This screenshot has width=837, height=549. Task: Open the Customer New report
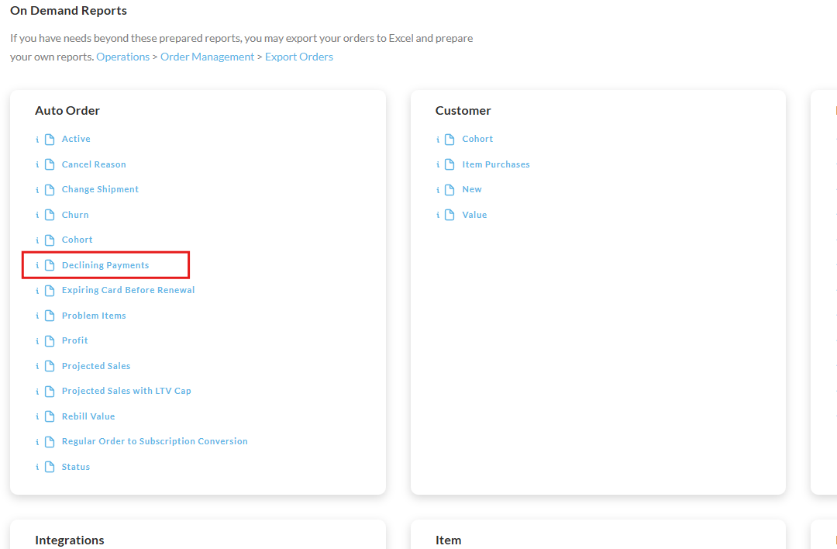[x=472, y=189]
